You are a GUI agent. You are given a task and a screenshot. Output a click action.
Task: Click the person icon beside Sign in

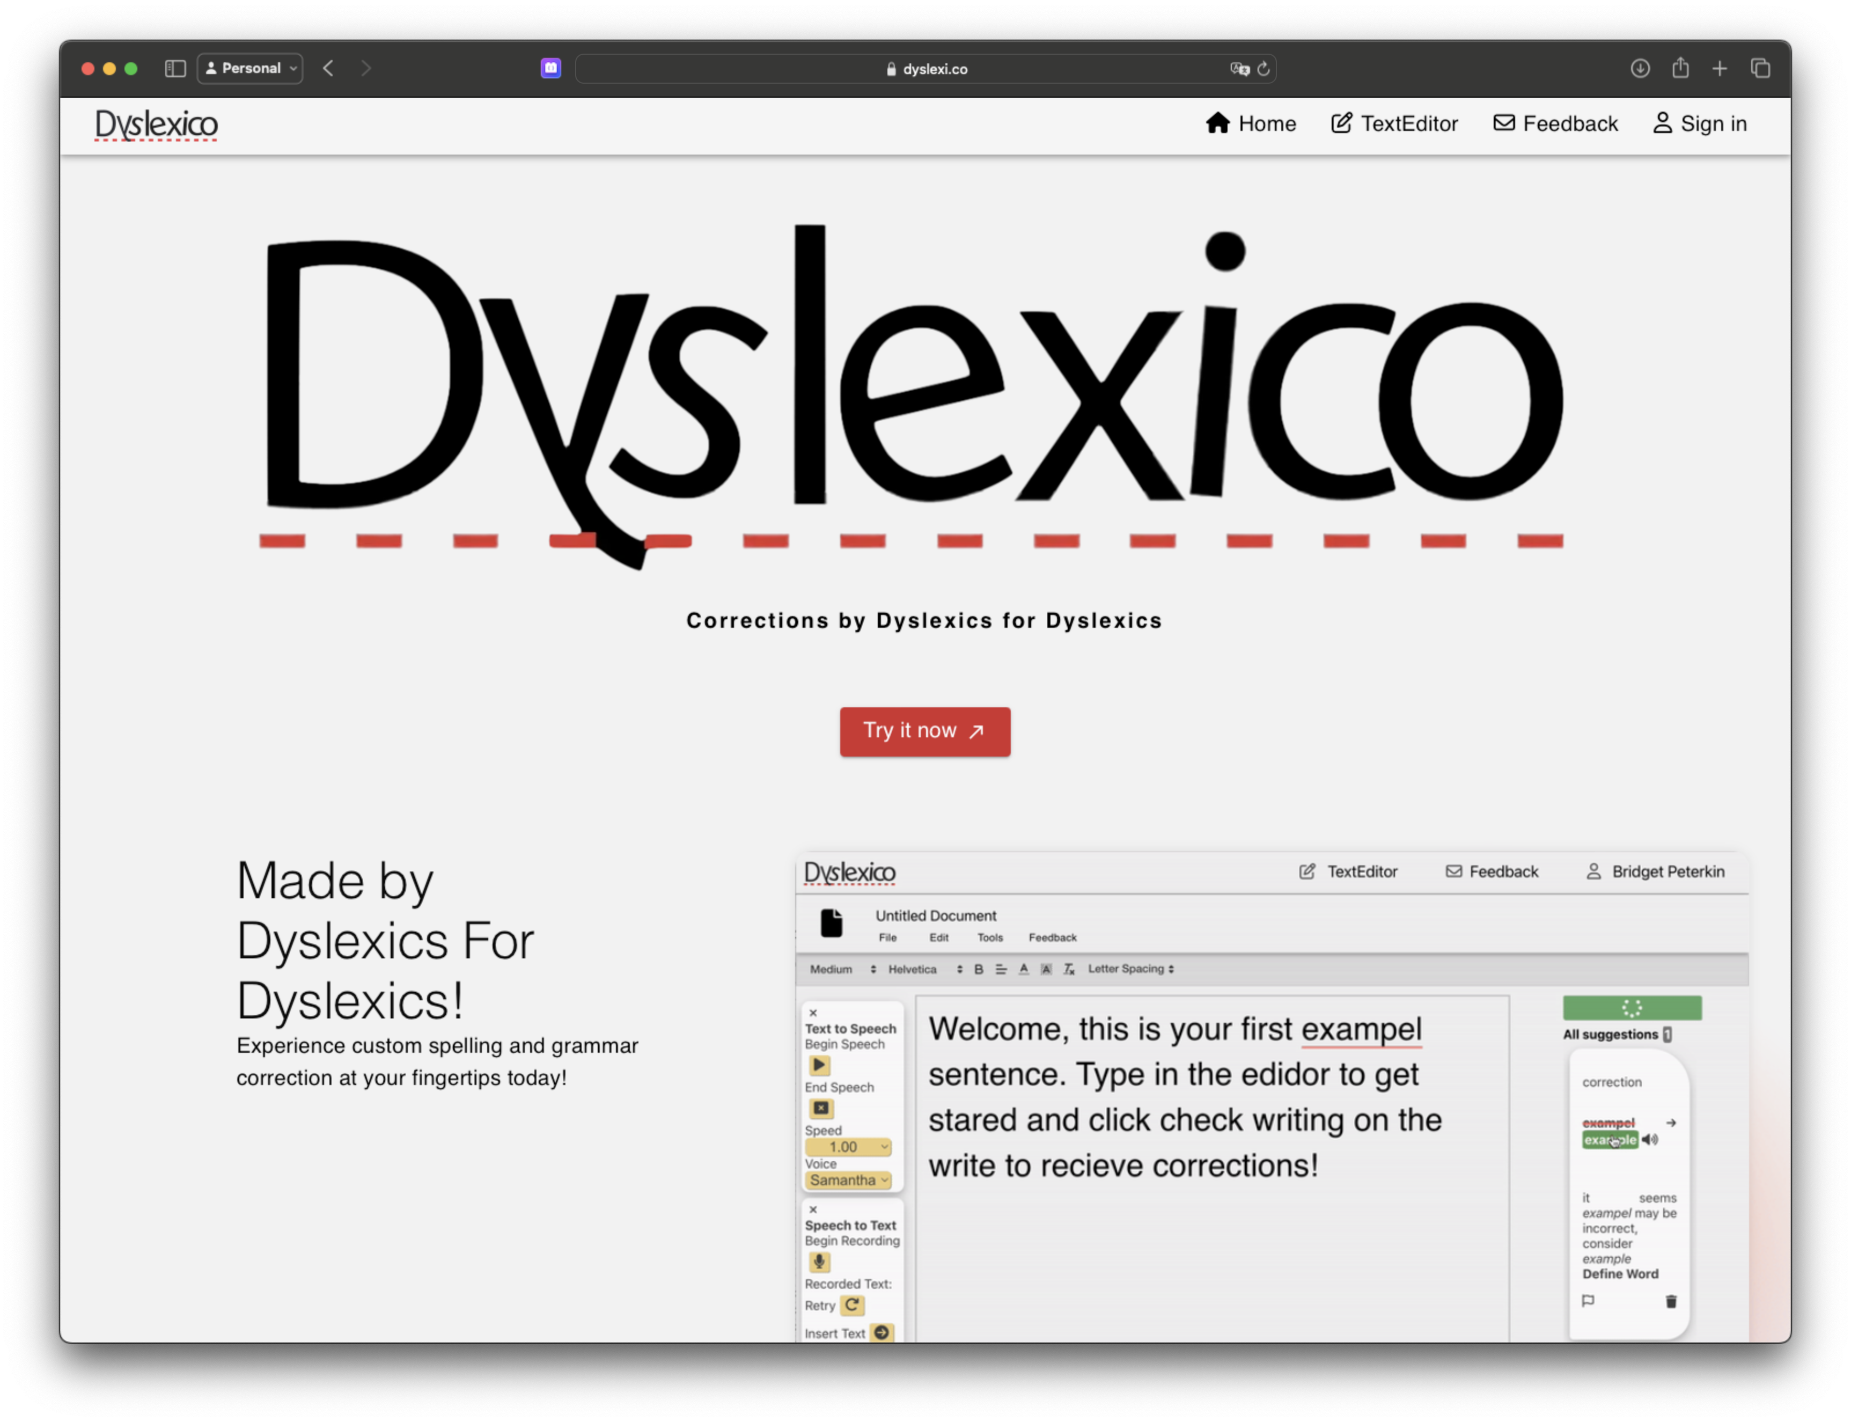click(1662, 123)
